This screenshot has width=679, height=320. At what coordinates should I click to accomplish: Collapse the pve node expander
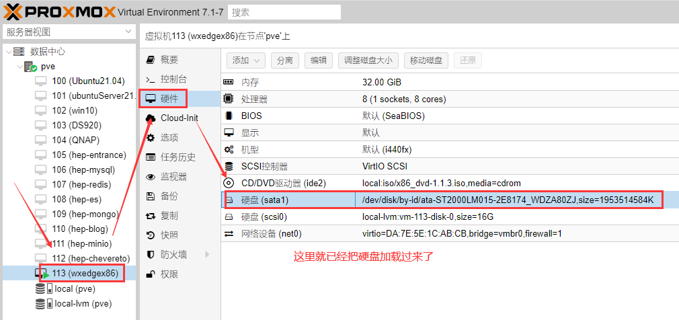[x=19, y=67]
